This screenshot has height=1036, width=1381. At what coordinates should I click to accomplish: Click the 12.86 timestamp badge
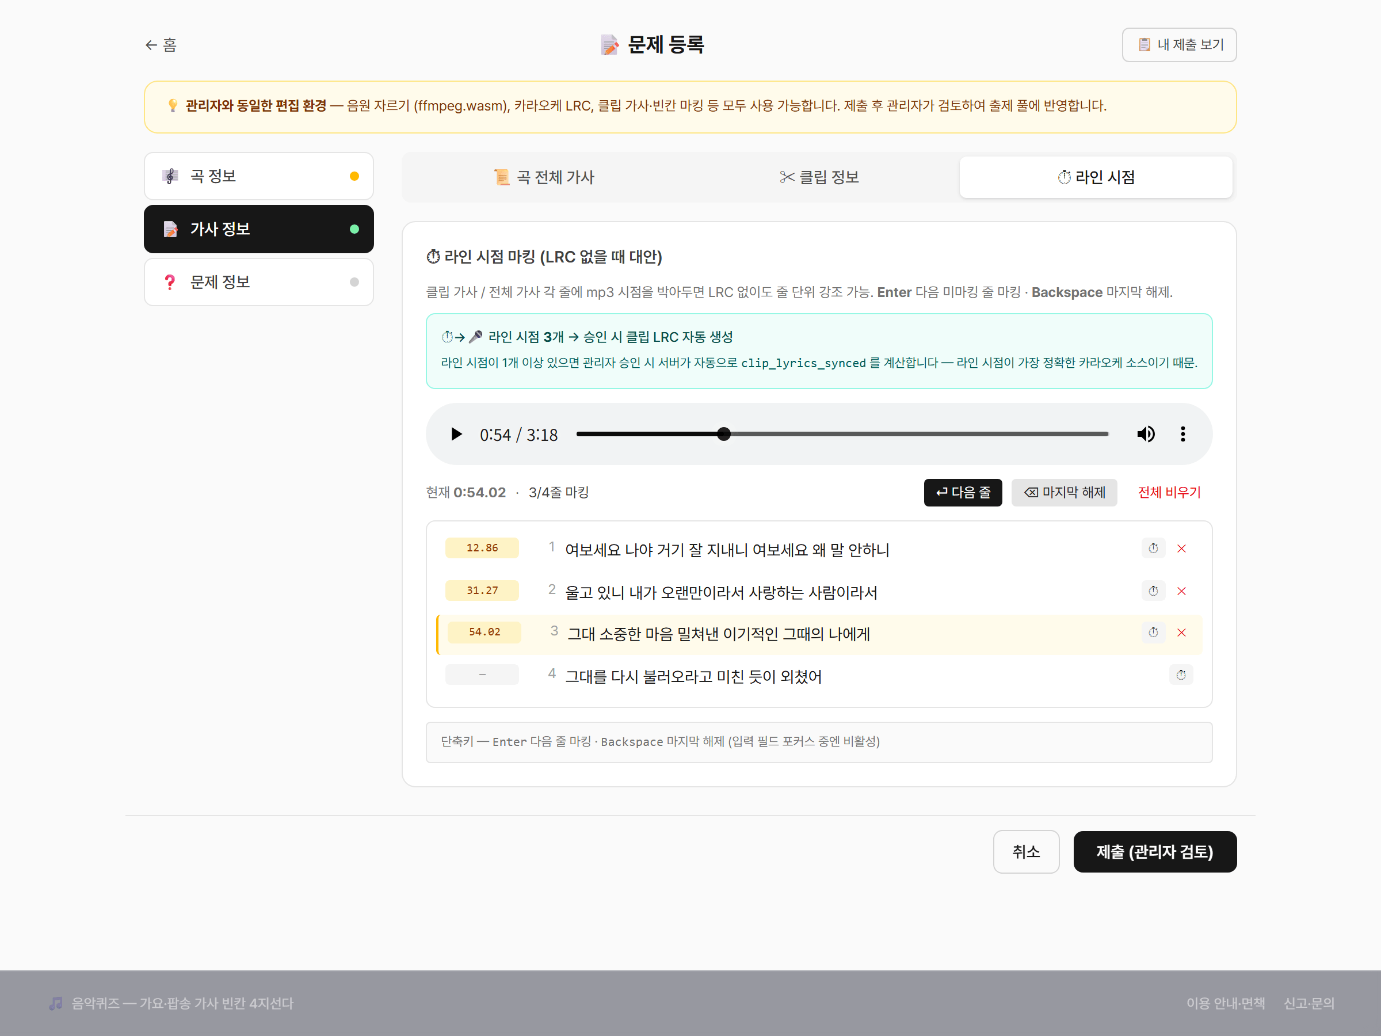[x=482, y=549]
